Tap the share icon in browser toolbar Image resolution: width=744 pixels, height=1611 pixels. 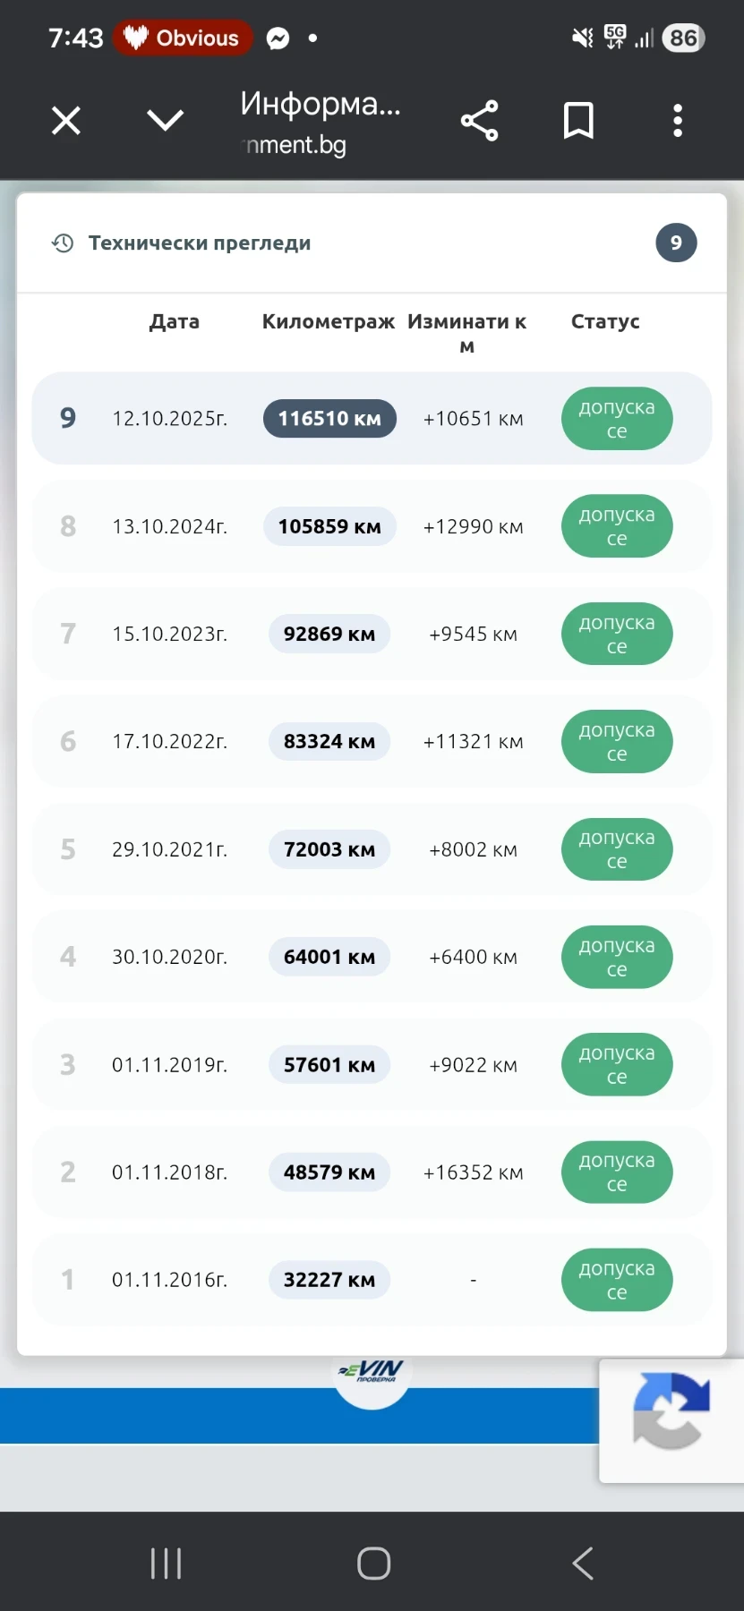479,121
